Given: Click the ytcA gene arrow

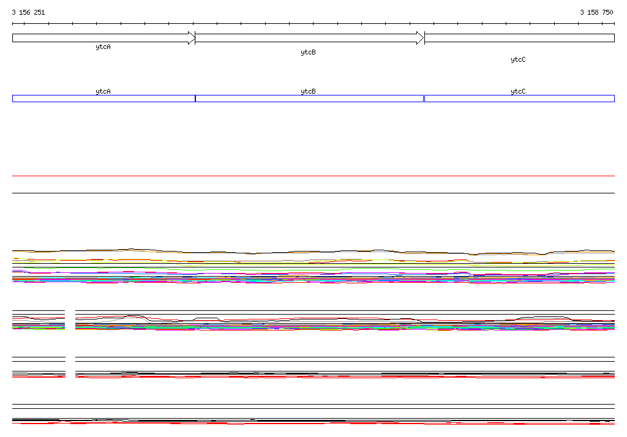Looking at the screenshot, I should tap(104, 38).
